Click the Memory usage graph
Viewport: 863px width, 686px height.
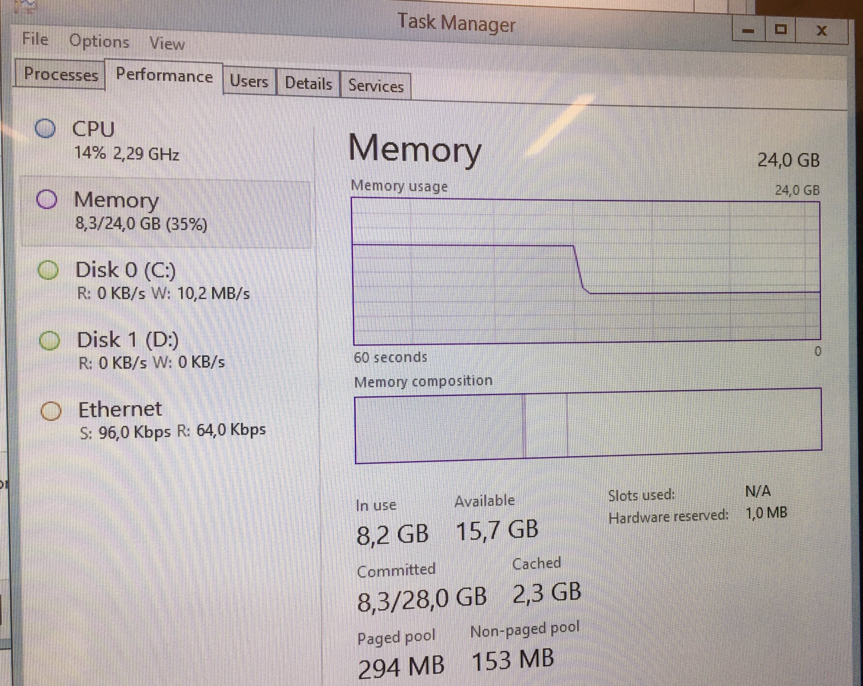click(x=586, y=270)
